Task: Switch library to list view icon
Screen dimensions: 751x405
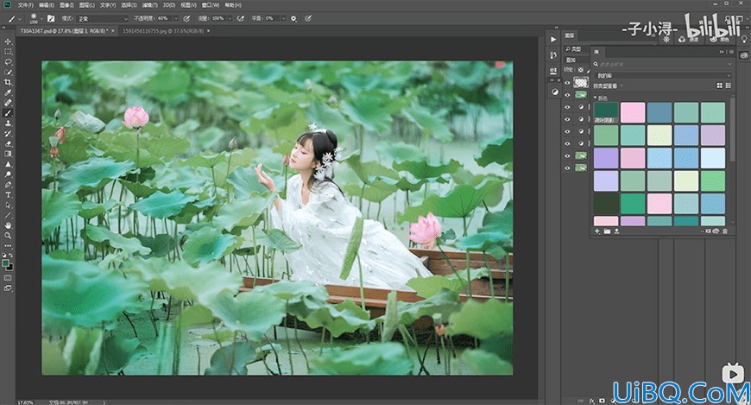Action: pos(728,85)
